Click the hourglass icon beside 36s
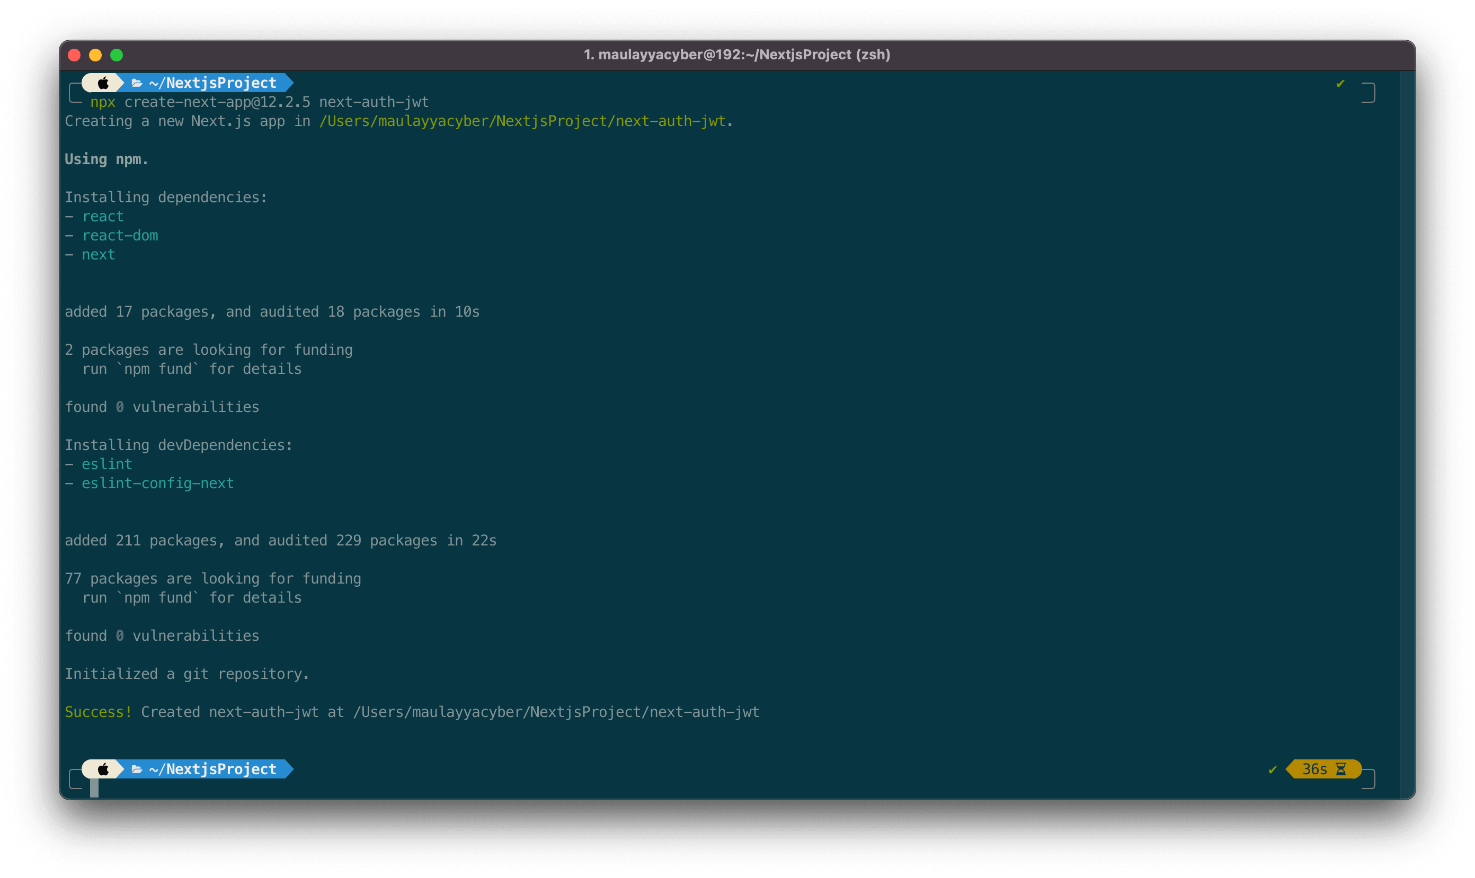Image resolution: width=1475 pixels, height=878 pixels. [x=1341, y=769]
